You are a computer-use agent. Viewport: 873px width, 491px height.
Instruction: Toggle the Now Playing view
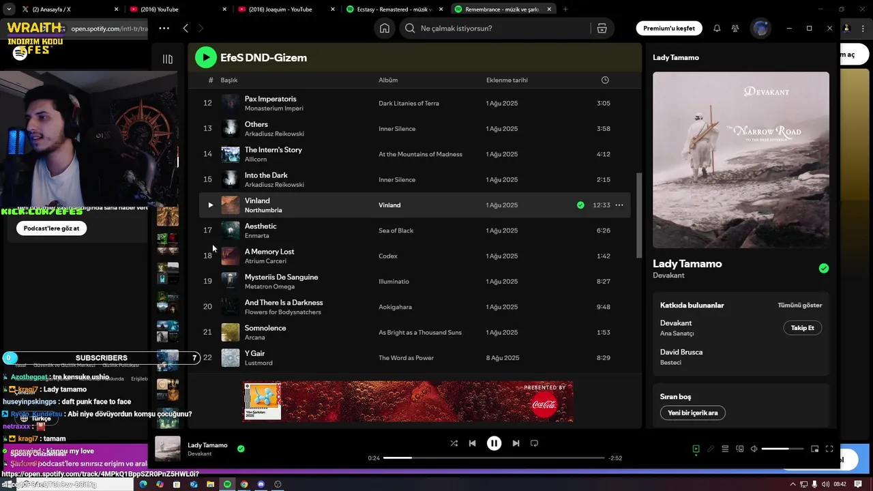pyautogui.click(x=696, y=449)
